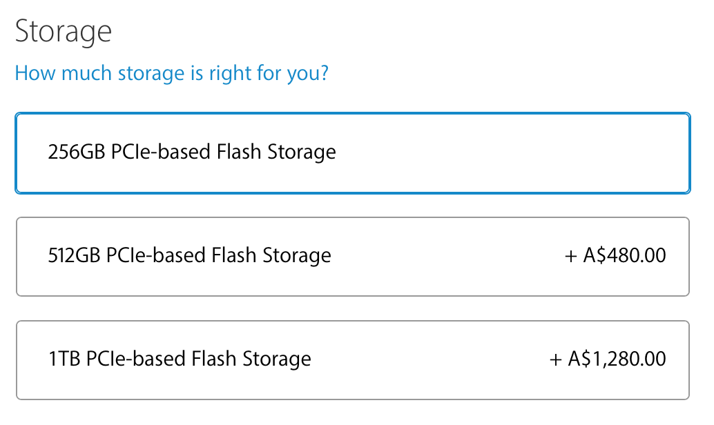Keep the base storage with no extra cost
Screen dimensions: 714x425
coord(352,152)
